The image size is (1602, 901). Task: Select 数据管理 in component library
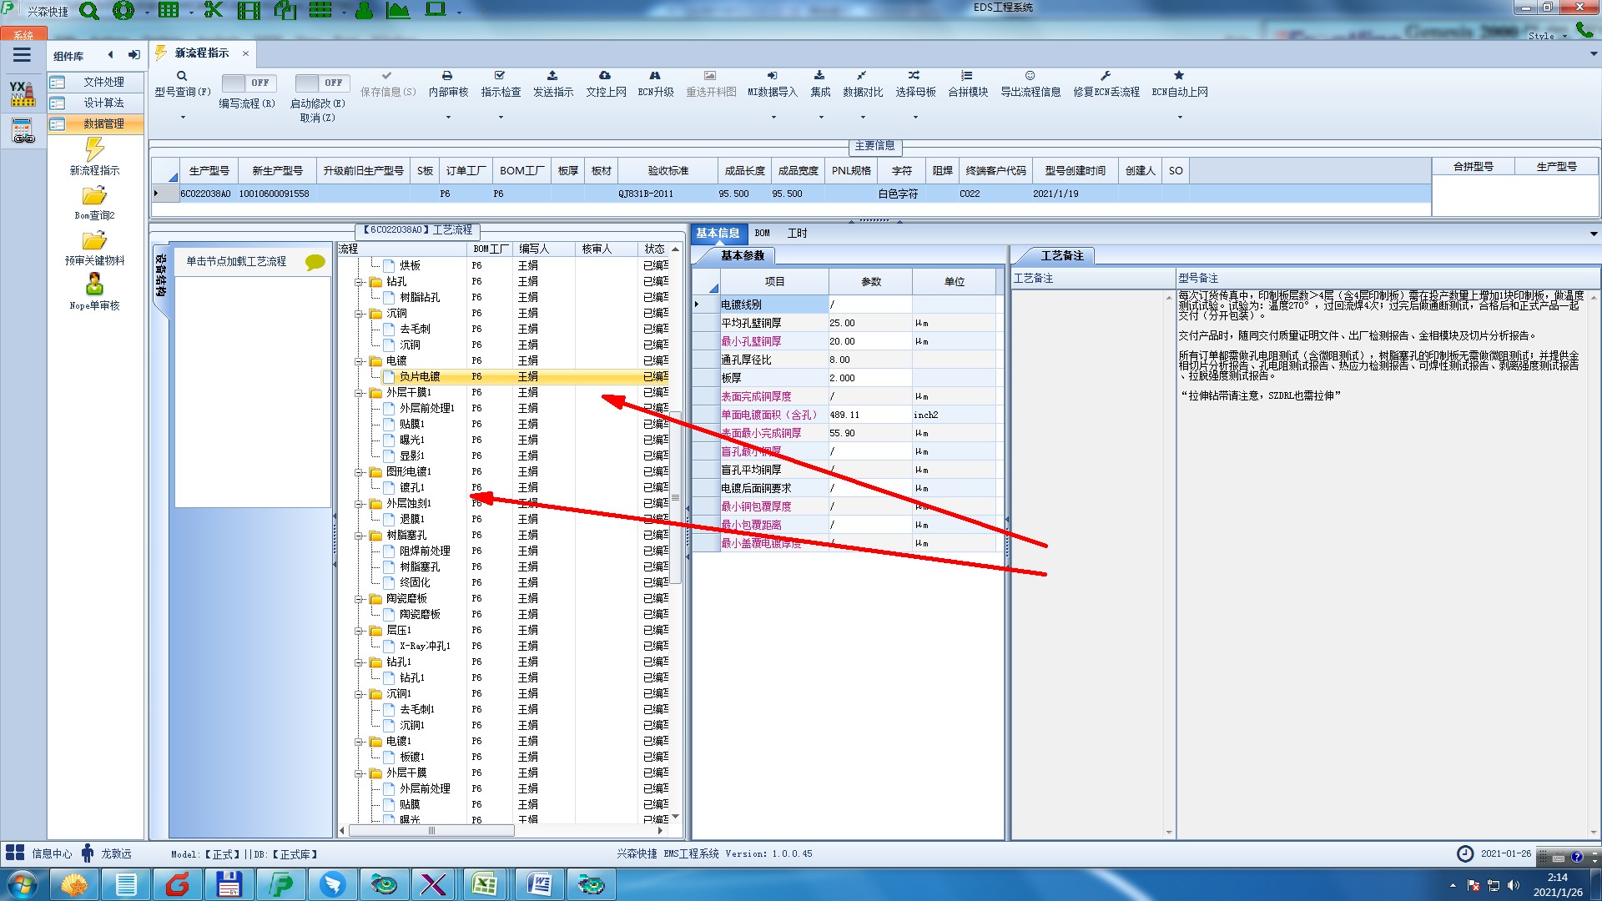[x=103, y=123]
